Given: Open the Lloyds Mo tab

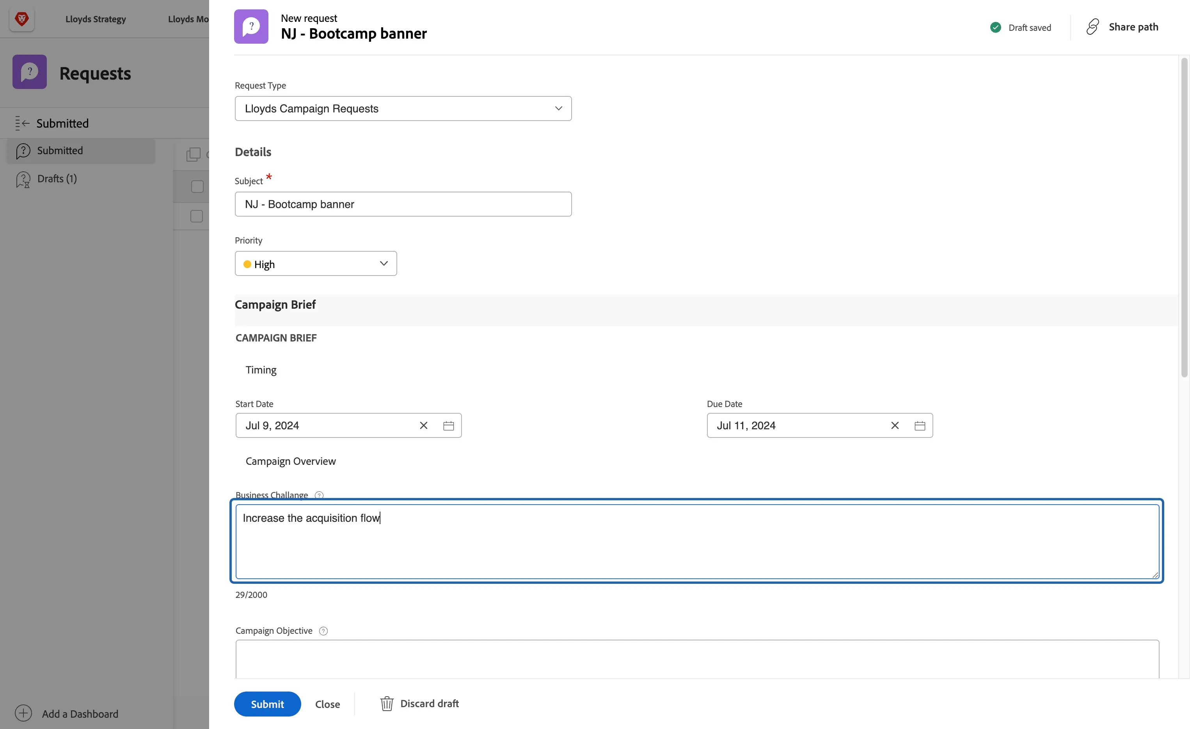Looking at the screenshot, I should point(188,20).
